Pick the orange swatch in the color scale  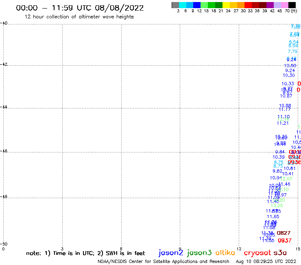click(x=241, y=5)
